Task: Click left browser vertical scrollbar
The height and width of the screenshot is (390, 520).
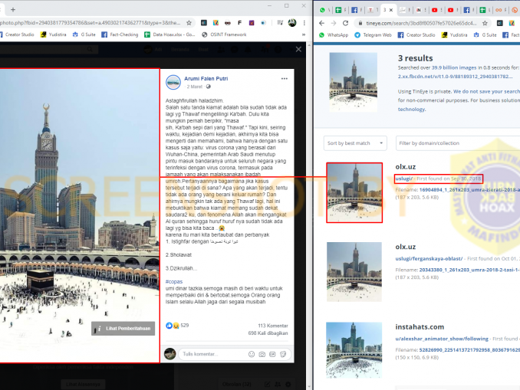Action: click(x=309, y=215)
